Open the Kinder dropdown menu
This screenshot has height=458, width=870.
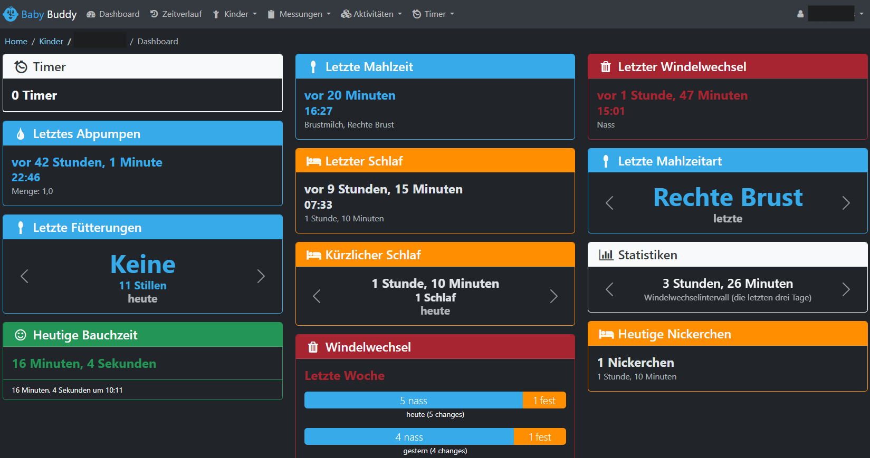click(x=235, y=14)
